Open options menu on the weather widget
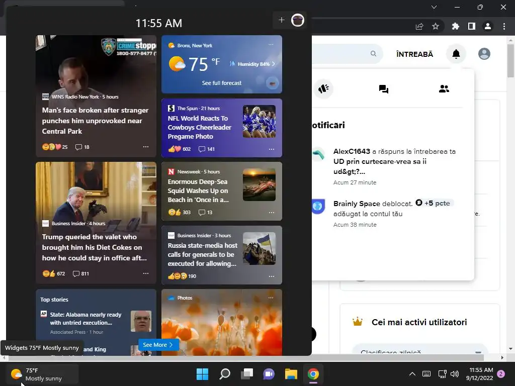 click(271, 45)
